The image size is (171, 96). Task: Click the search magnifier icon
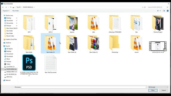(x=167, y=7)
